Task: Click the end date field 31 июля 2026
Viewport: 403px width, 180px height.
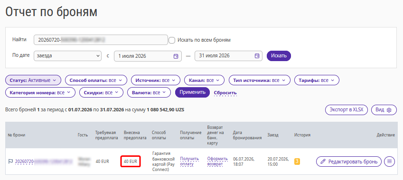Action: pos(228,56)
